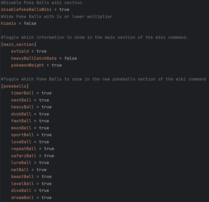Screen dimensions: 209x202
Task: Click the fastBall key name
Action: (x=21, y=121)
